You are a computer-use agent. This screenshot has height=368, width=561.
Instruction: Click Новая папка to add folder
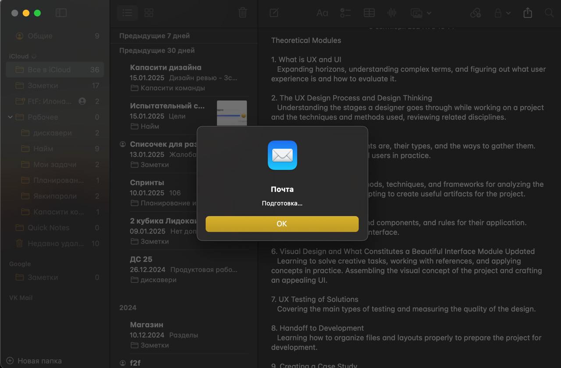34,361
